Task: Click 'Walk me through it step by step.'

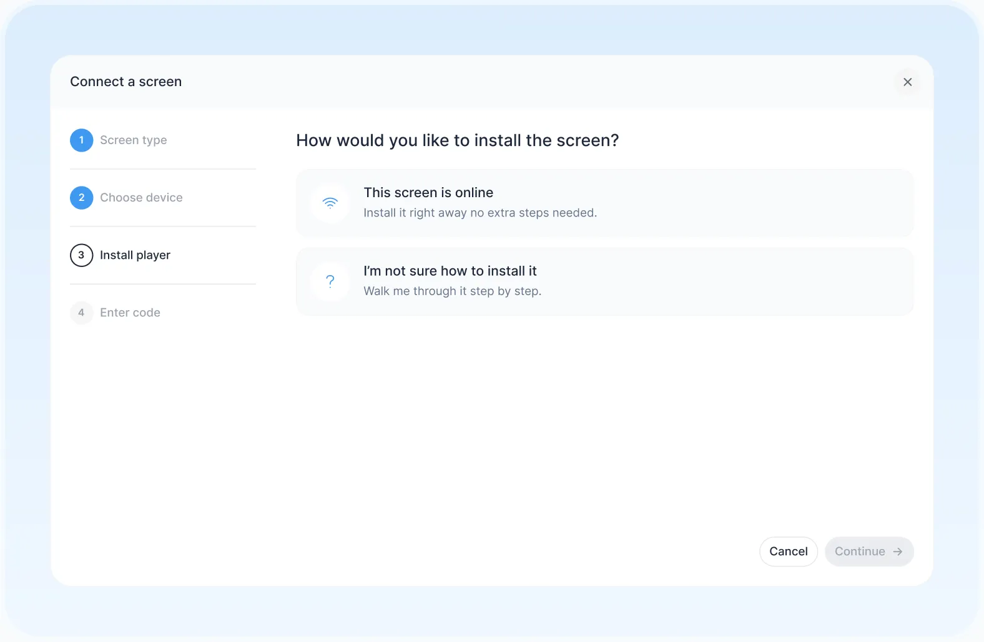Action: point(453,291)
